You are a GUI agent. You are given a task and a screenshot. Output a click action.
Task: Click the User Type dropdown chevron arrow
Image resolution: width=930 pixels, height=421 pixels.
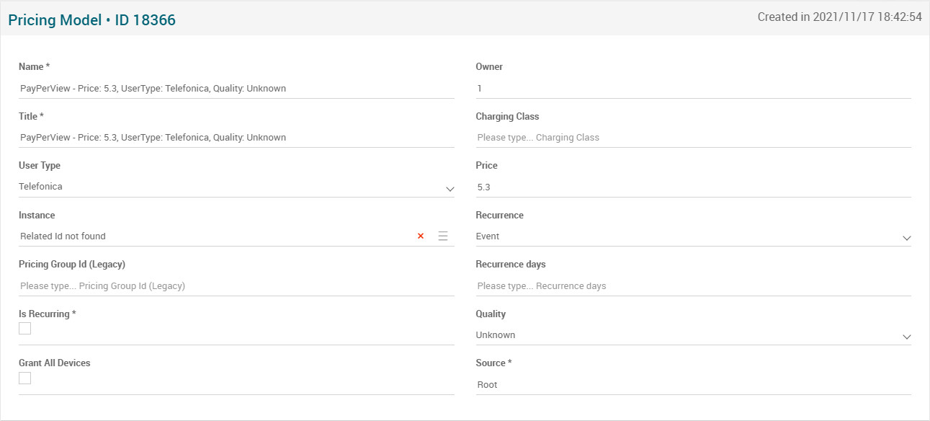coord(450,189)
